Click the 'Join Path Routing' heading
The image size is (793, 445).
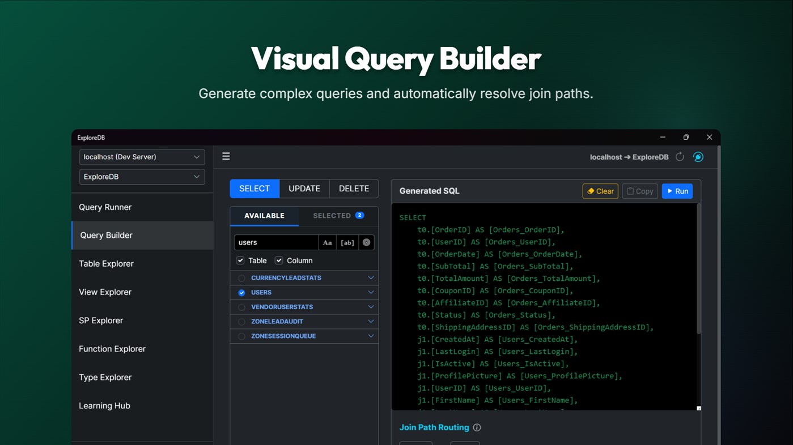pyautogui.click(x=434, y=427)
